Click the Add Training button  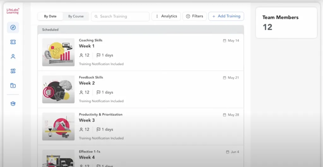point(226,16)
